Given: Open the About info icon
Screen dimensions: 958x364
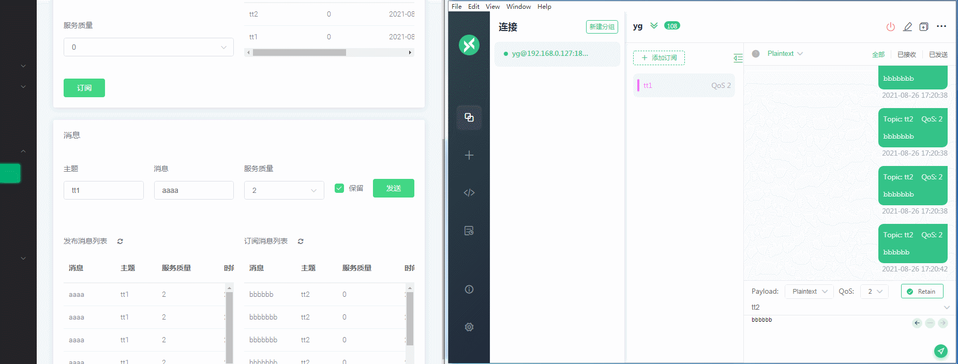Looking at the screenshot, I should [x=469, y=290].
